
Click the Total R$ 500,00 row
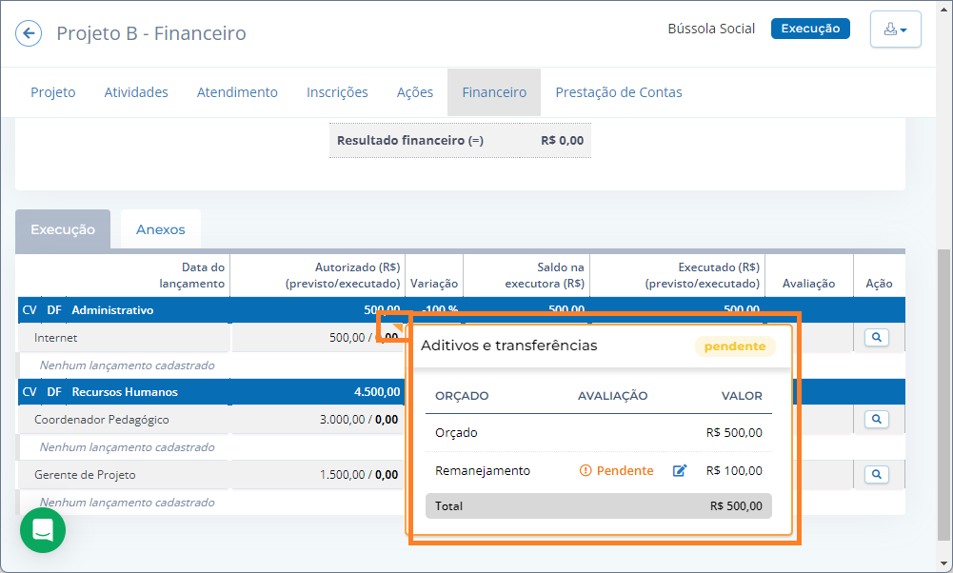click(599, 506)
